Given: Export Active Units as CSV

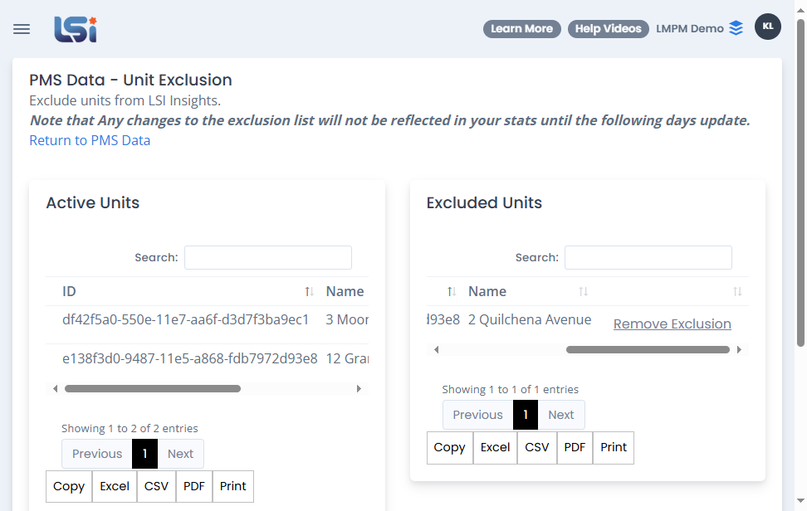Looking at the screenshot, I should (x=156, y=486).
